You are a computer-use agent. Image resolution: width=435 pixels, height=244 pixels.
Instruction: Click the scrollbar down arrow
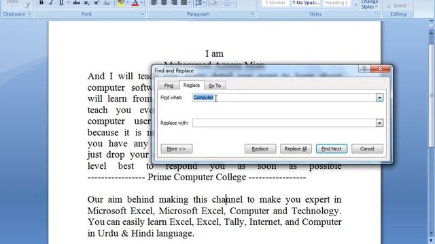point(432,234)
